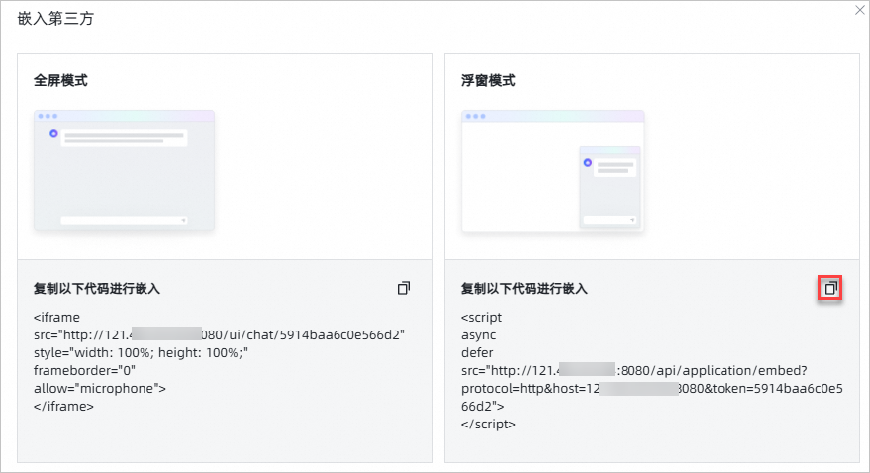
Task: Click the 复制以下代码进行嵌入 label under floating mode
Action: (x=525, y=288)
